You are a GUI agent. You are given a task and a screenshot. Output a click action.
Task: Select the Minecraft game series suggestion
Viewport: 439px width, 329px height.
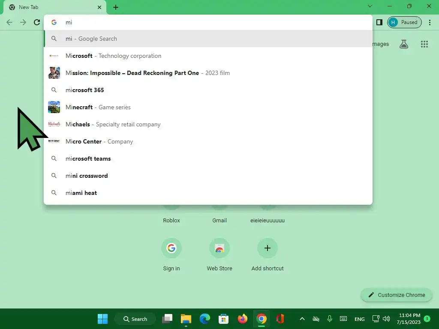pos(208,107)
